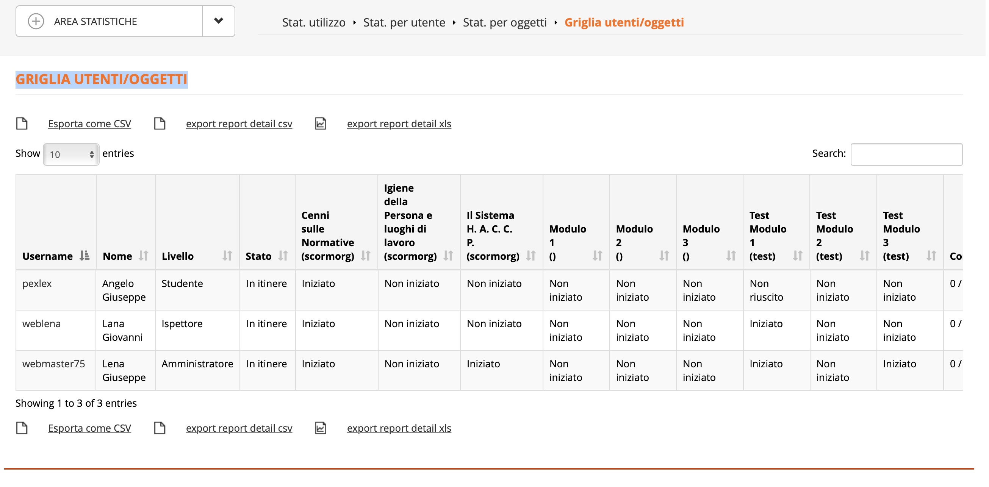Switch to Stat. per utente tab

[x=404, y=22]
